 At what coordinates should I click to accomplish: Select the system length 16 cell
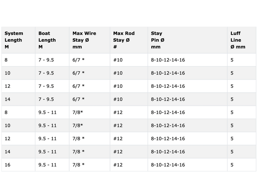(x=7, y=165)
